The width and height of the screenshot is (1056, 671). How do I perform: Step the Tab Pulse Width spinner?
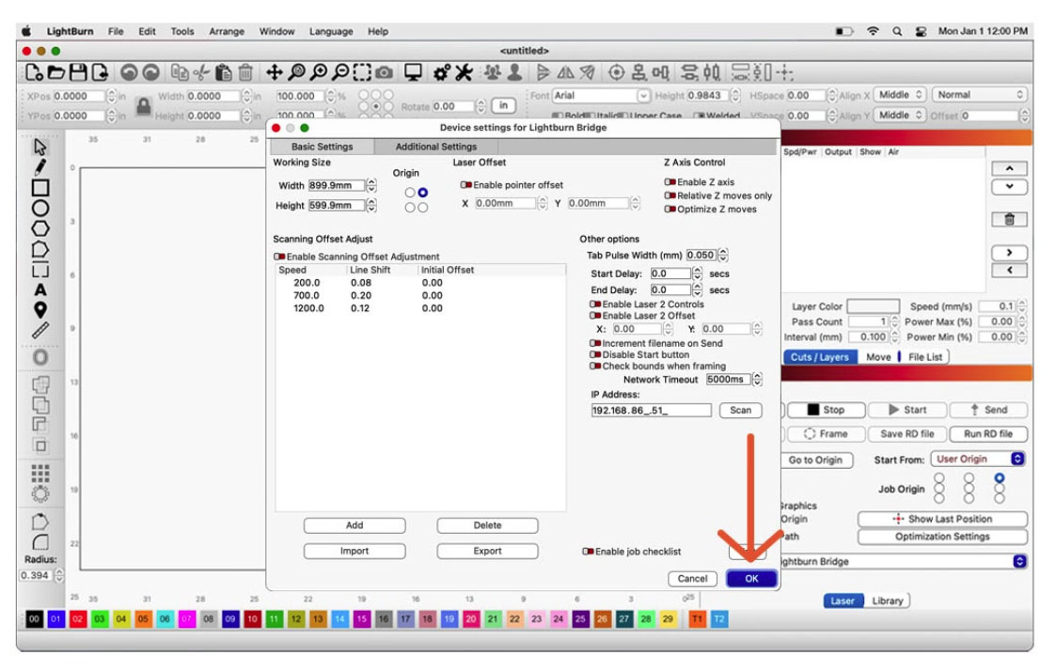tap(722, 255)
